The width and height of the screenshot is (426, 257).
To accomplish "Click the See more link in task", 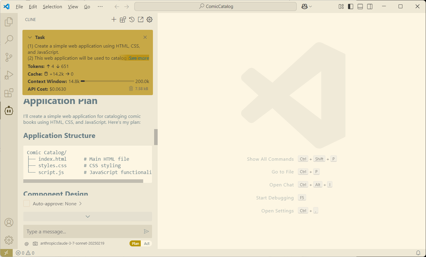I will [x=139, y=58].
